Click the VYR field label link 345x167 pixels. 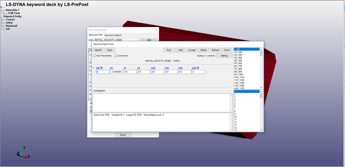[166, 68]
